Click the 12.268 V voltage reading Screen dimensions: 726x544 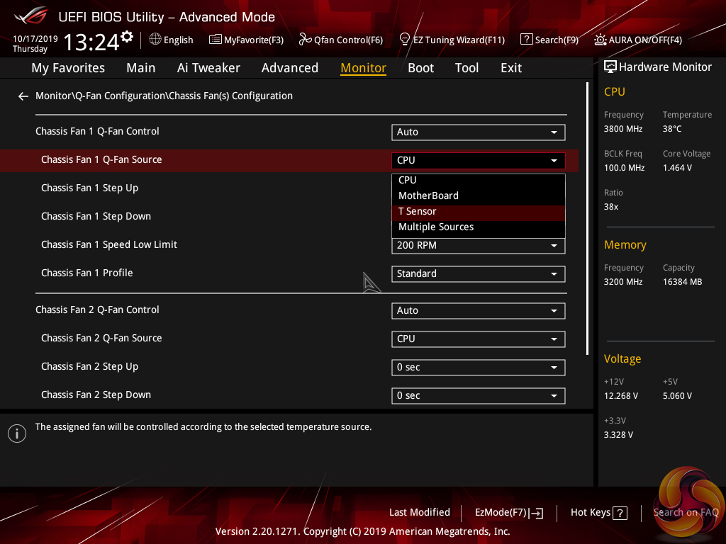pos(621,396)
